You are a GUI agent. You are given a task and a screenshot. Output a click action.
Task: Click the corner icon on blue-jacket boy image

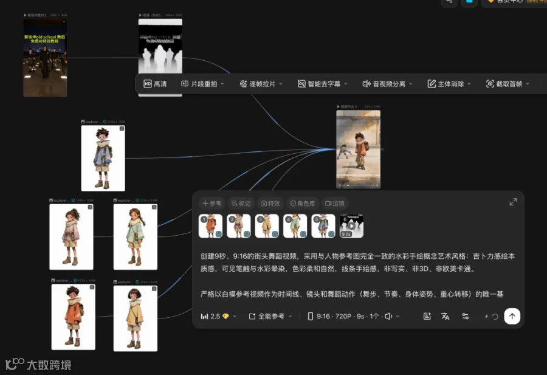coord(122,129)
